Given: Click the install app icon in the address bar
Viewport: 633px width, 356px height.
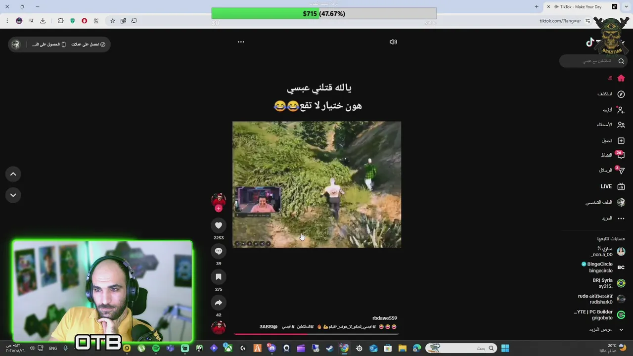Looking at the screenshot, I should (x=134, y=21).
